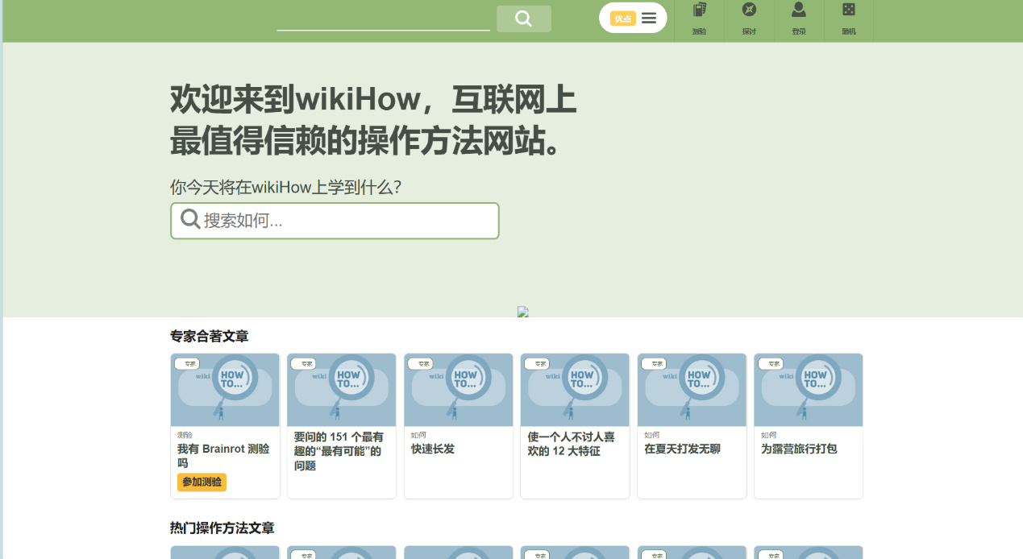Click the 在夏天打发无聊 article thumbnail
Screen dimensions: 1023x559
point(692,390)
